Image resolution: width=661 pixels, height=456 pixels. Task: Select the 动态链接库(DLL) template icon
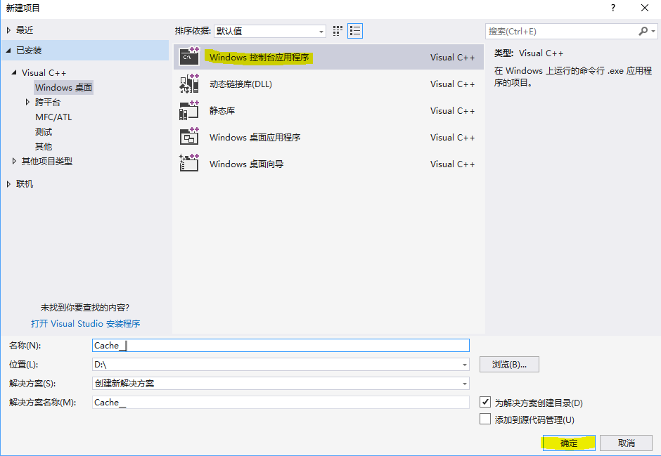(x=189, y=84)
